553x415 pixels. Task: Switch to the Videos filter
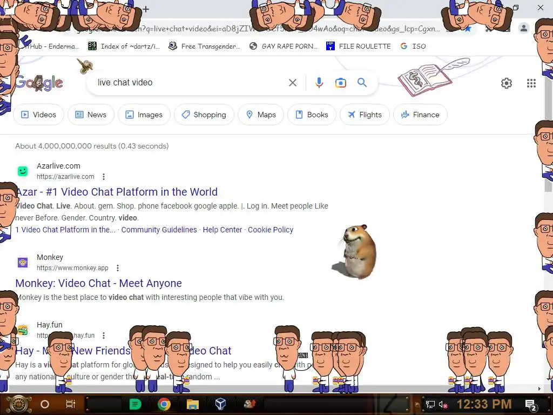tap(39, 115)
